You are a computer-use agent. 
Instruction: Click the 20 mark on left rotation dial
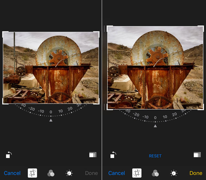coord(70,108)
